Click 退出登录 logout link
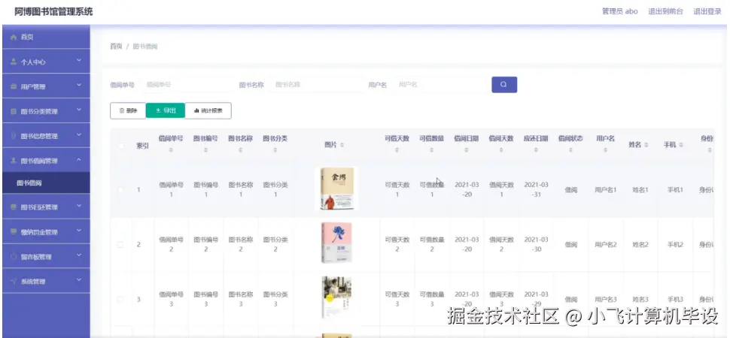The image size is (730, 338). pyautogui.click(x=707, y=11)
